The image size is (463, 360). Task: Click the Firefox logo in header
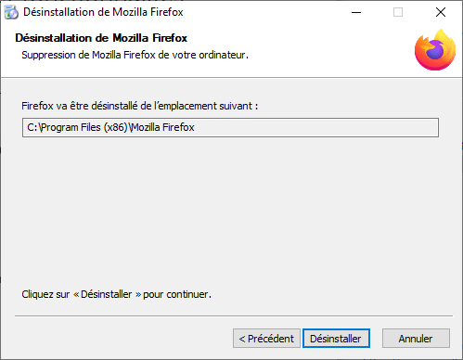(435, 50)
